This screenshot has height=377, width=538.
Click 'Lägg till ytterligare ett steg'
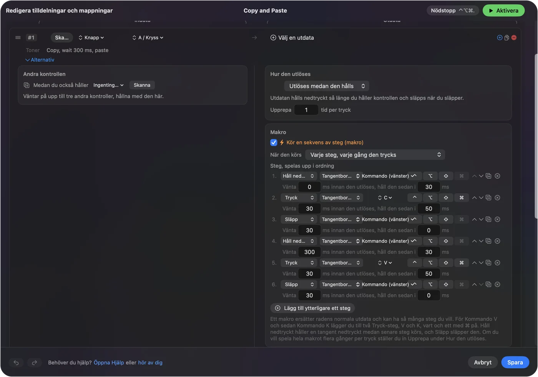pos(312,308)
